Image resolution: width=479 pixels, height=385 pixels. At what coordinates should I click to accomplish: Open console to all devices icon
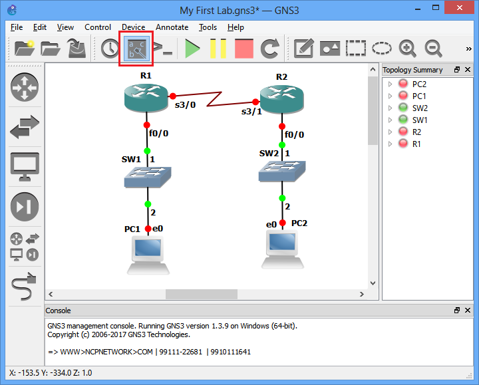click(x=163, y=49)
